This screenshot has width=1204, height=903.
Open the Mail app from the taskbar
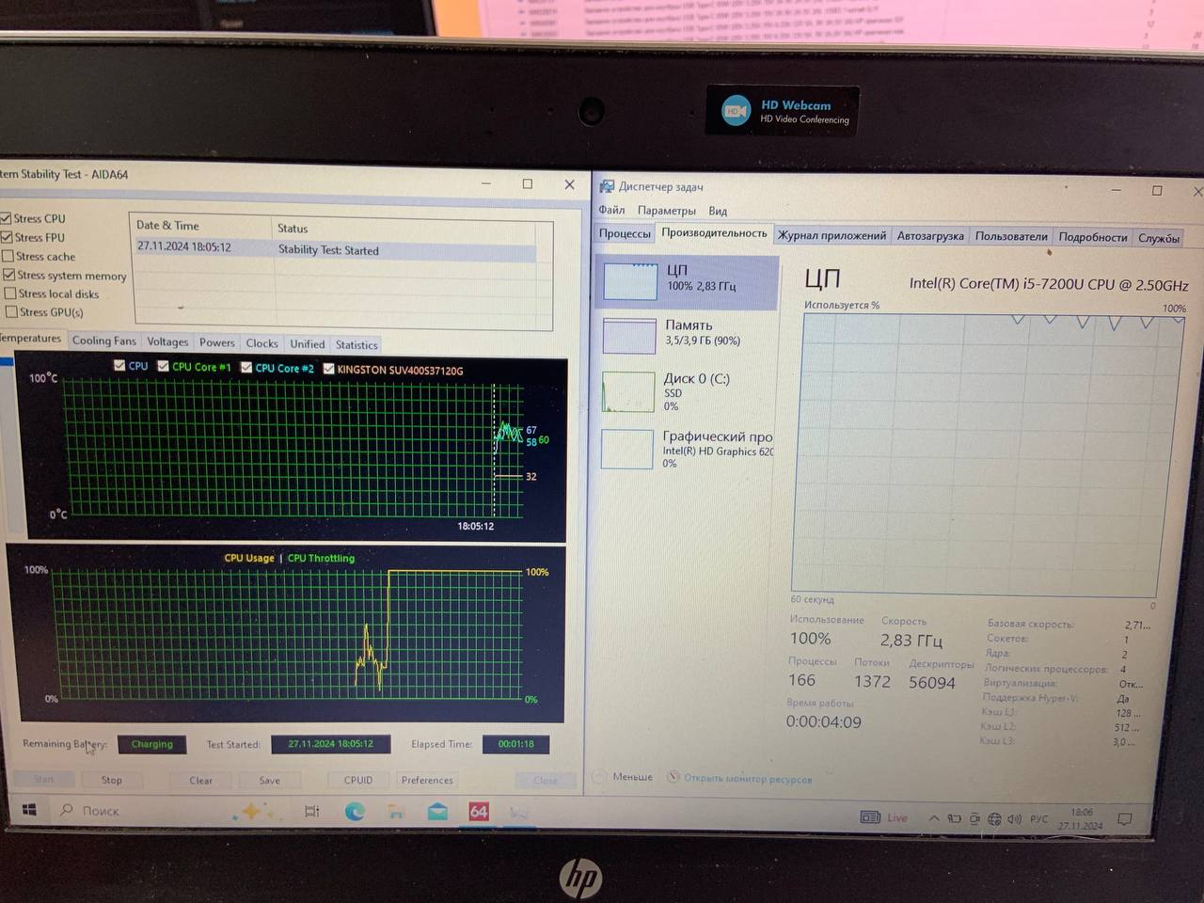[437, 811]
